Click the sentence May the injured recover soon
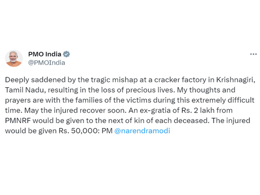 pos(76,110)
